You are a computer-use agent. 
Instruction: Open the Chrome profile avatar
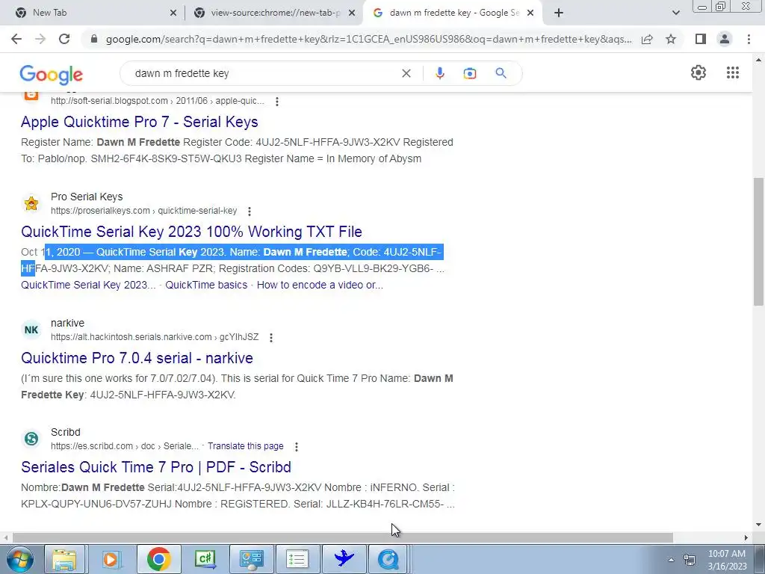725,39
